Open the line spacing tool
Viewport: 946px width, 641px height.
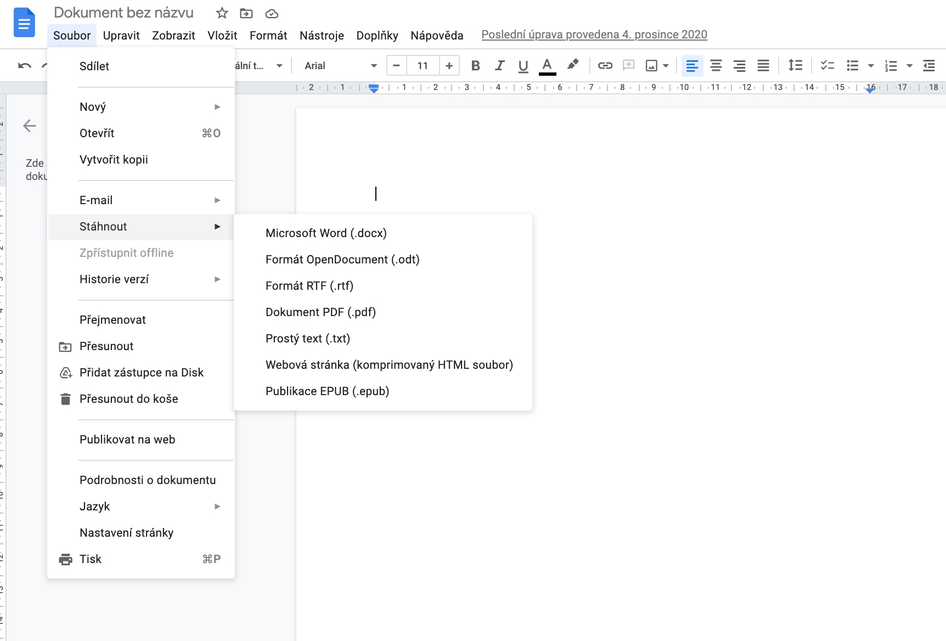pos(795,66)
